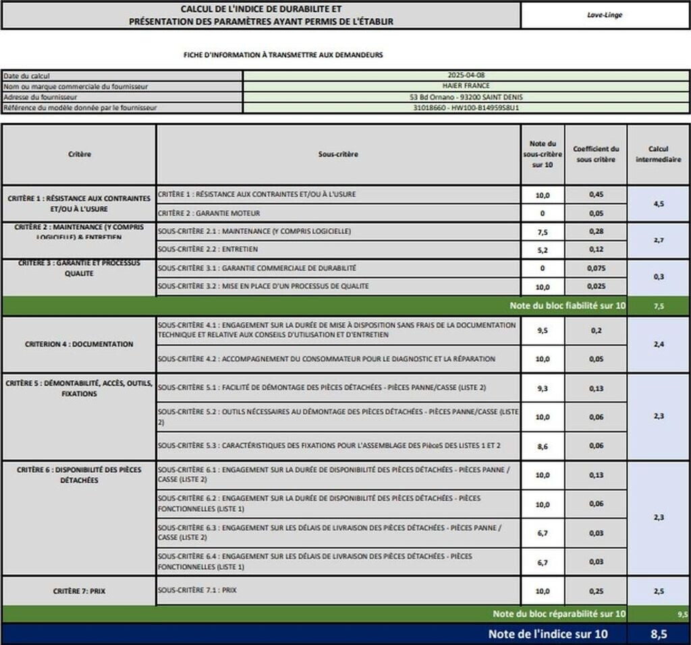Image resolution: width=691 pixels, height=645 pixels.
Task: Click the 5,2 score for Entretien
Action: [543, 249]
